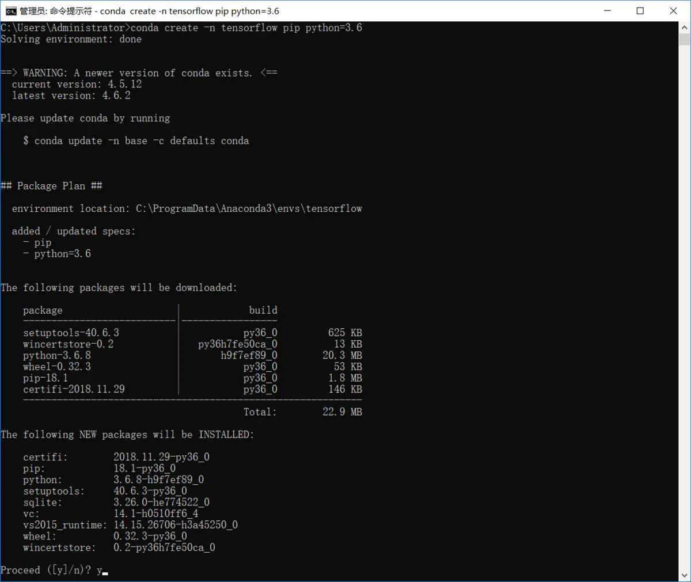This screenshot has width=691, height=582.
Task: Click the '- pip' spec entry
Action: (37, 242)
